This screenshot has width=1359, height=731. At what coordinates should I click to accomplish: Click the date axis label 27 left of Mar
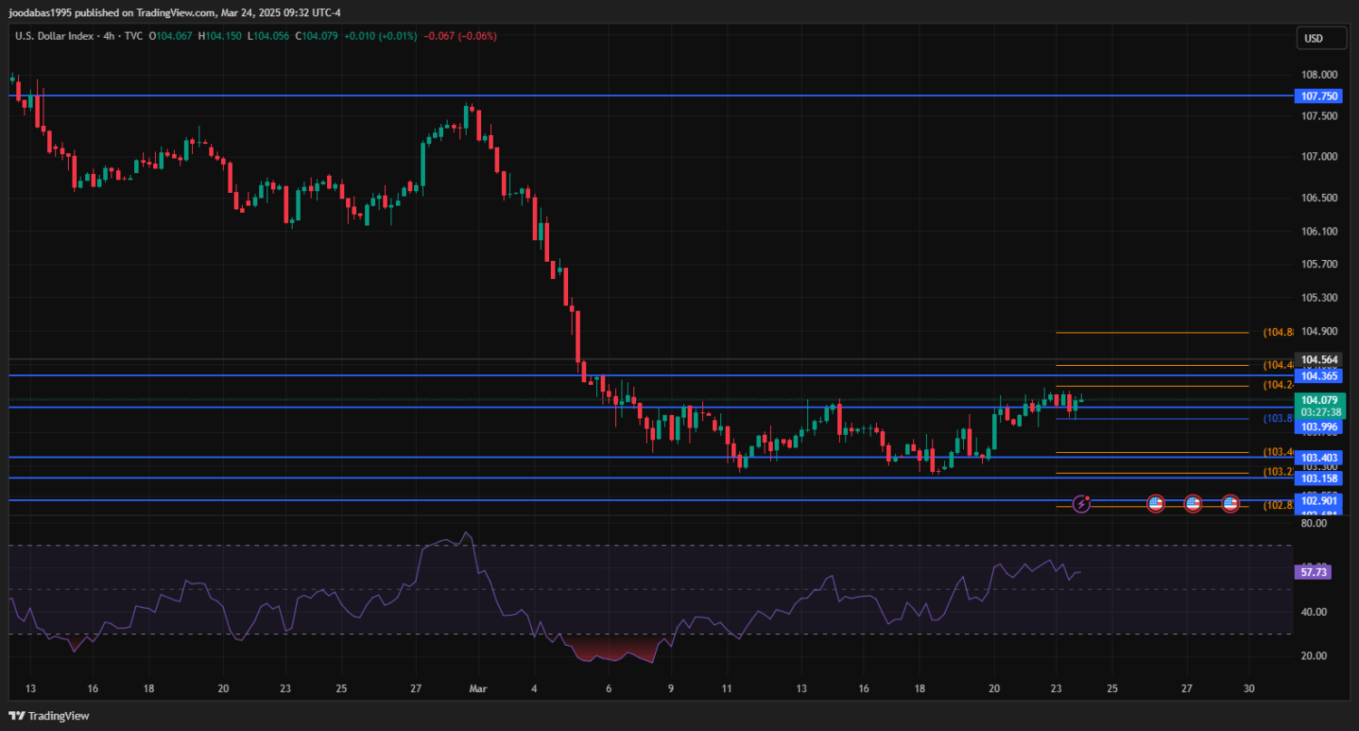point(415,688)
